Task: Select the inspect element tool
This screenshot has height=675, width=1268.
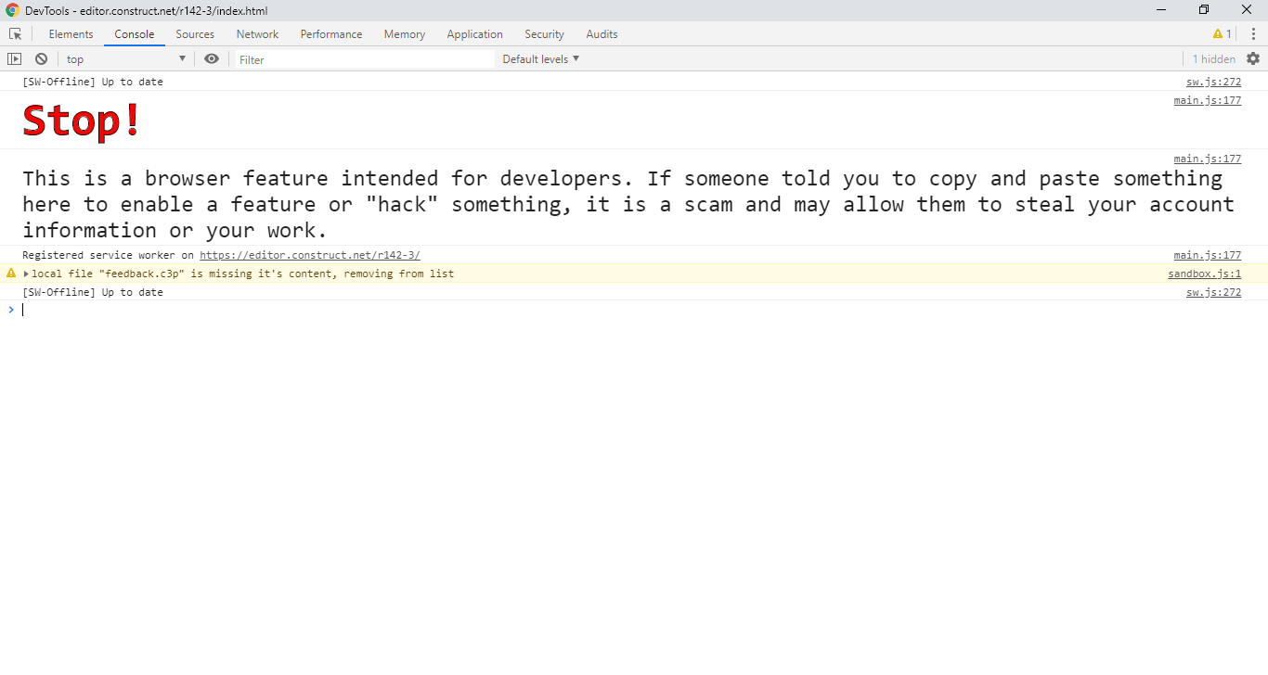Action: (15, 33)
